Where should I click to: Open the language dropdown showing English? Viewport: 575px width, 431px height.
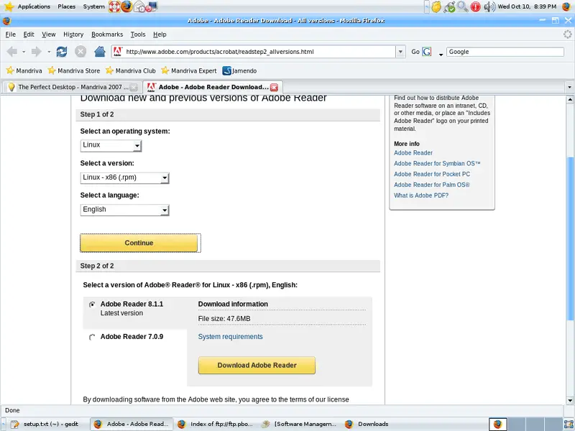tap(124, 210)
